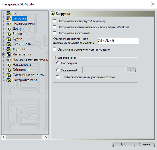Open the Обновления settings section
157x150 pixels.
[22, 70]
